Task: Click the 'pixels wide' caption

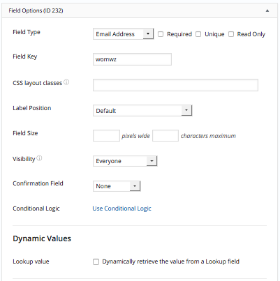Action: tap(136, 136)
